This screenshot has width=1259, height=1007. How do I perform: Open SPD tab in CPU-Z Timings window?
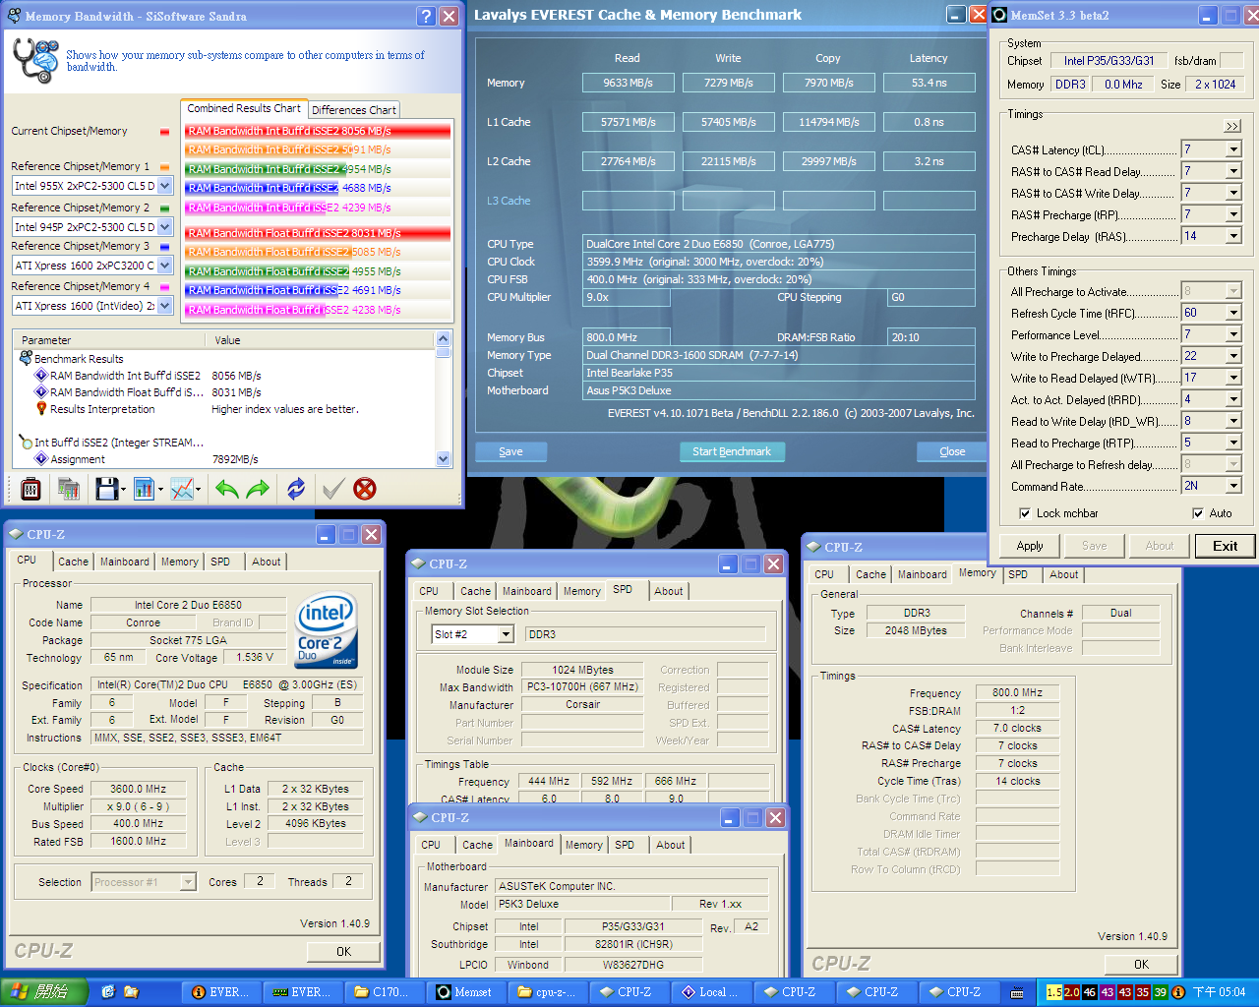pos(1018,574)
